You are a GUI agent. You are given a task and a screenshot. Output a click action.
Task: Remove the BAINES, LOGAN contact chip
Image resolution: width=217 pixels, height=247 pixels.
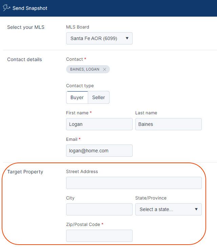pyautogui.click(x=104, y=69)
